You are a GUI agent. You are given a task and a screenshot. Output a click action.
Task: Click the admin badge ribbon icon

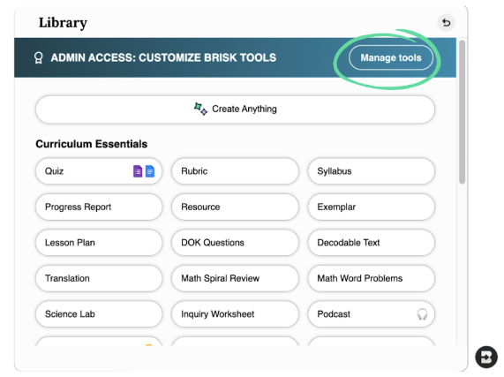click(x=39, y=58)
